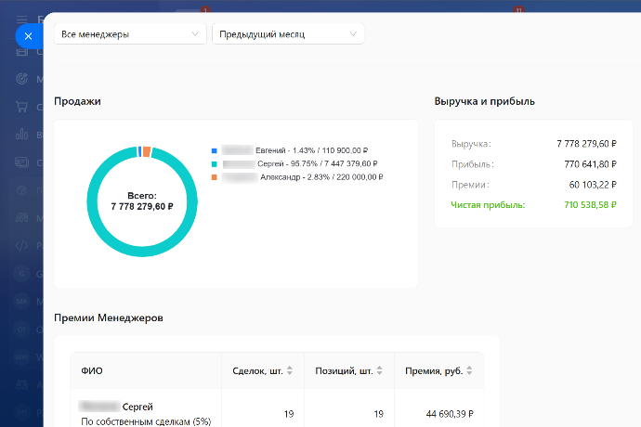
Task: Click the code brackets sidebar icon
Action: (22, 246)
